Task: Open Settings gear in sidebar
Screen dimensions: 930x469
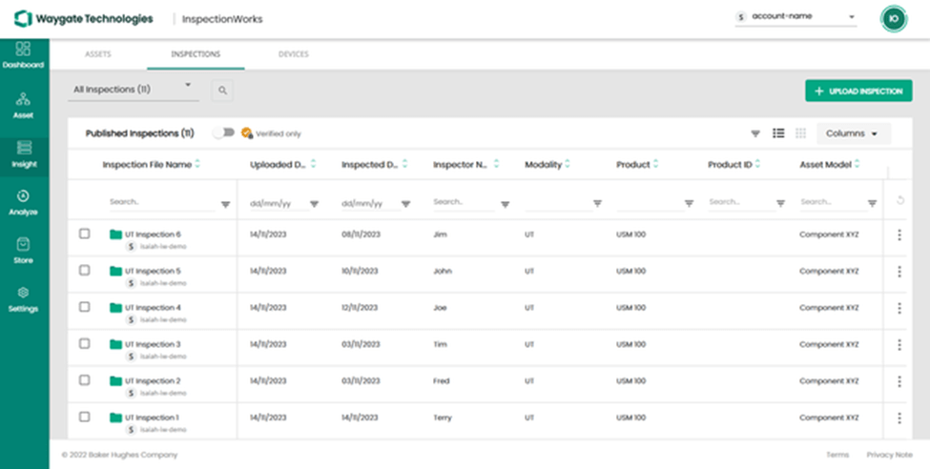Action: pyautogui.click(x=24, y=294)
